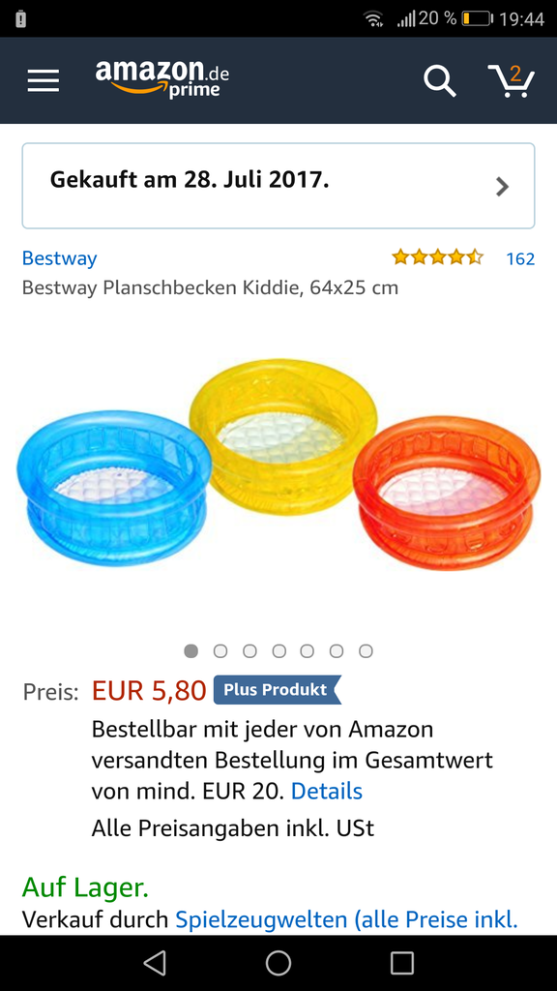This screenshot has width=557, height=991.
Task: Open the shopping cart with 2 items
Action: point(512,81)
